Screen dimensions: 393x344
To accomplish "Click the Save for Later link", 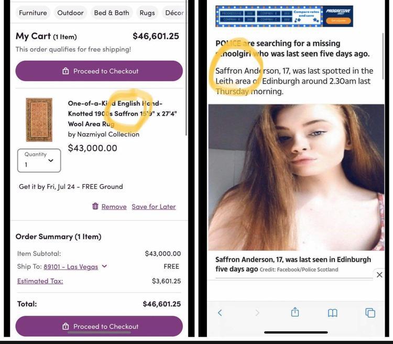I will [x=154, y=206].
